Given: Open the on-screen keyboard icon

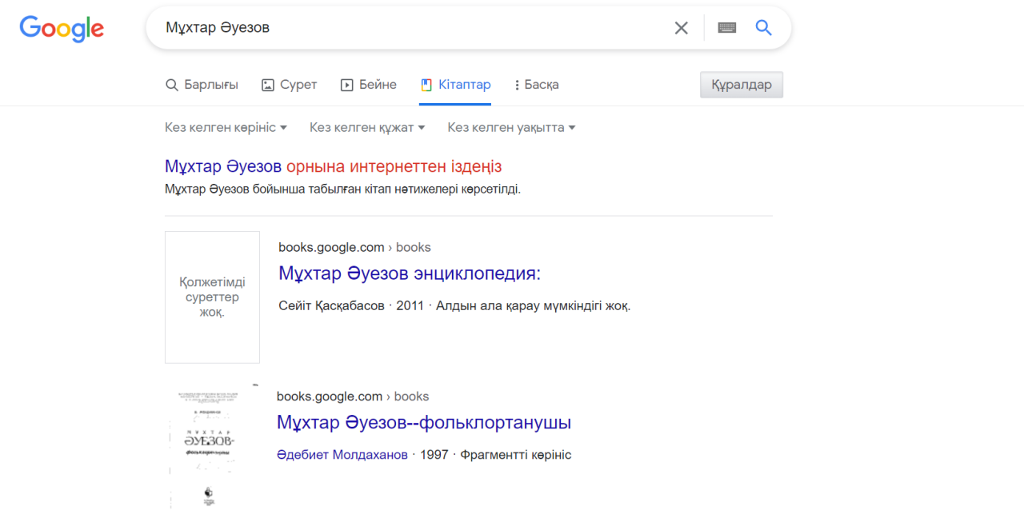Looking at the screenshot, I should pyautogui.click(x=726, y=28).
